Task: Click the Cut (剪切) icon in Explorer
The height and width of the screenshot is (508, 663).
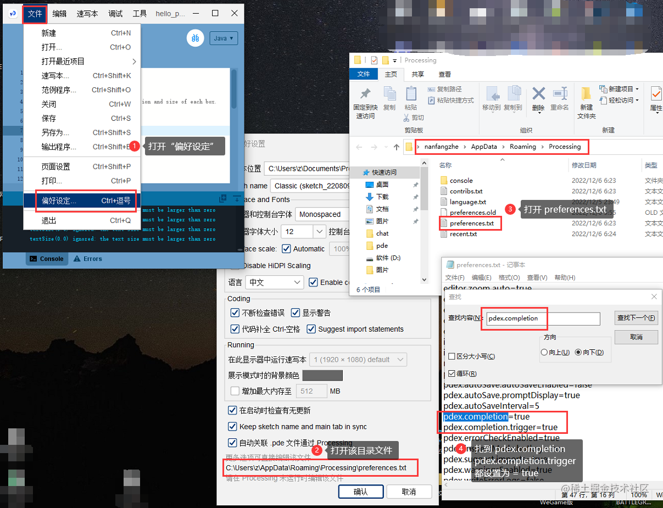Action: click(x=407, y=118)
